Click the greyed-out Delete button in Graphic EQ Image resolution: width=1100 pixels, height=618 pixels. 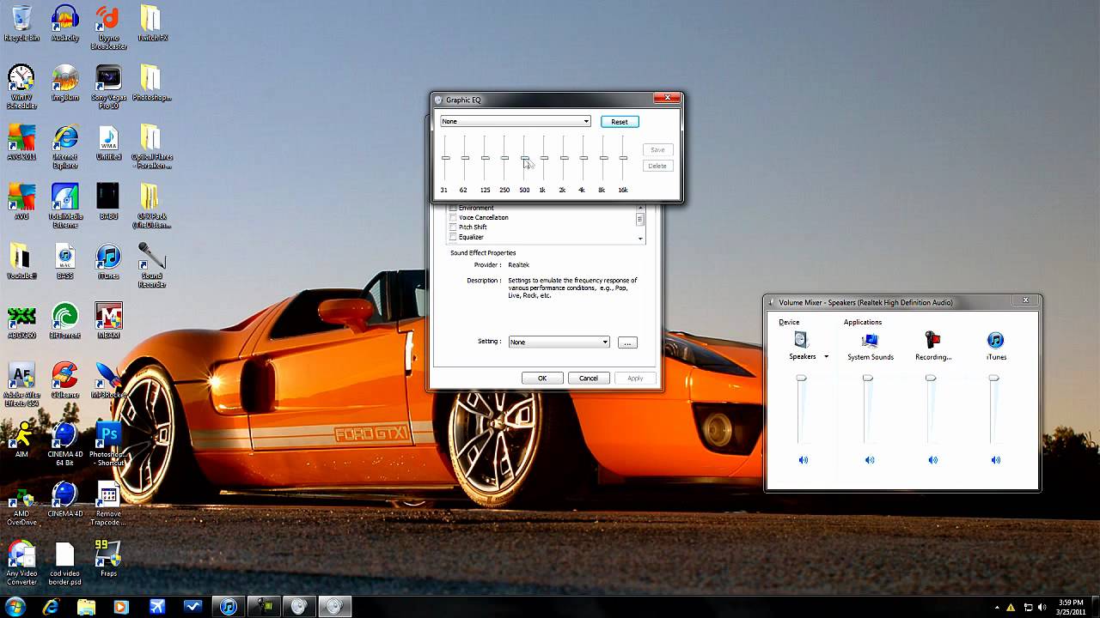pyautogui.click(x=657, y=166)
